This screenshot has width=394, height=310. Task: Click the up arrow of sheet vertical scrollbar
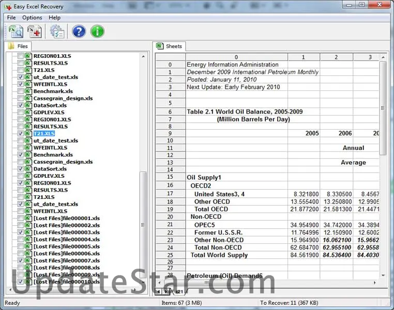pyautogui.click(x=383, y=57)
